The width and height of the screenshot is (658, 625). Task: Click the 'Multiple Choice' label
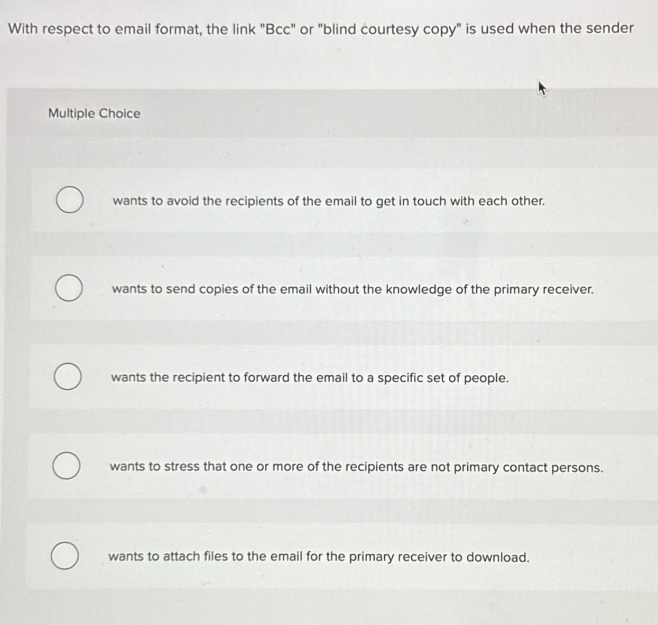tap(94, 113)
